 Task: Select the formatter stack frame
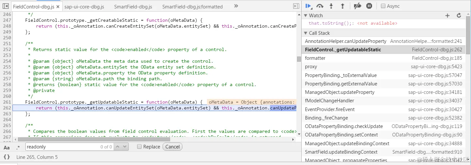[384, 58]
